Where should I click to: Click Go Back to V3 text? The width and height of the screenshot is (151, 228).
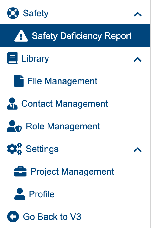tap(52, 217)
